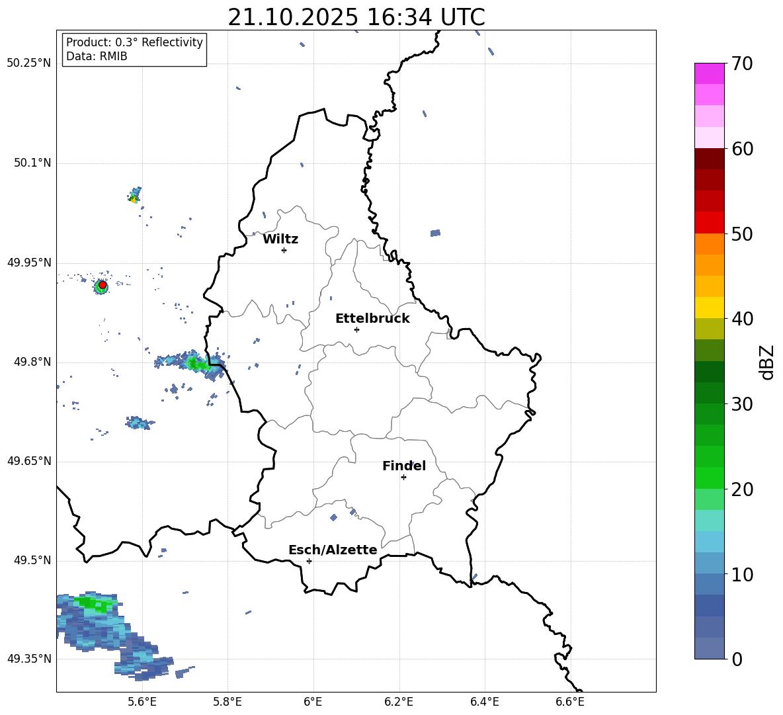Screen dimensions: 783x715
Task: Click the 10 dBZ colorbar label
Action: point(741,574)
